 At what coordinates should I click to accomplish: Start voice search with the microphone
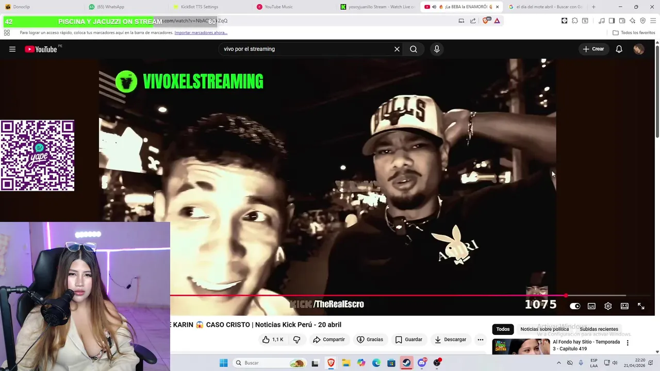point(437,49)
